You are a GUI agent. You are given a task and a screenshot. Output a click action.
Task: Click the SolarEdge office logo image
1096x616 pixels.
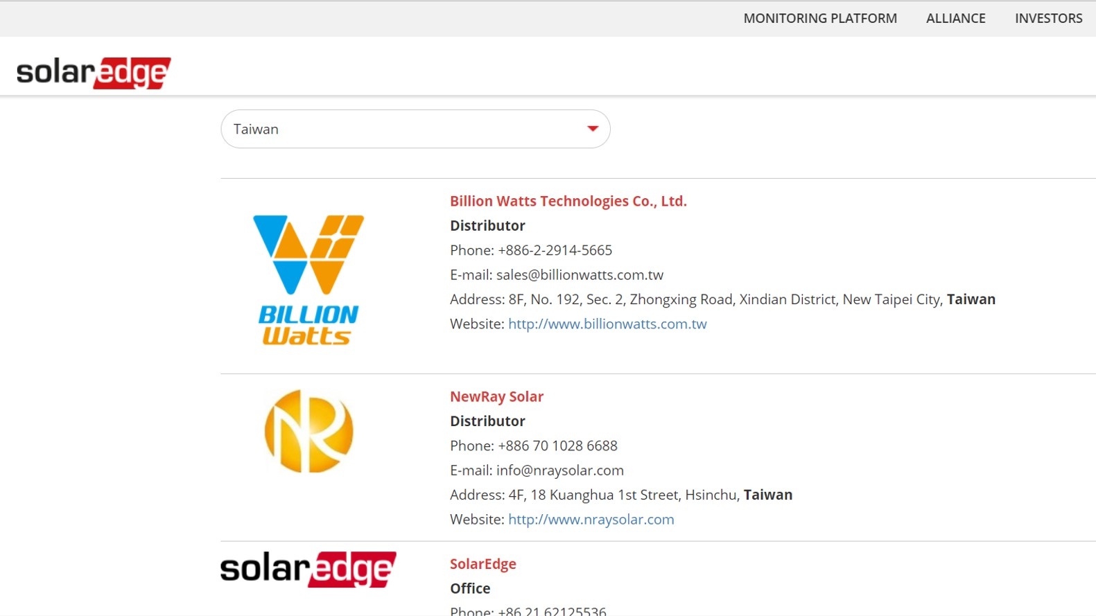tap(308, 569)
